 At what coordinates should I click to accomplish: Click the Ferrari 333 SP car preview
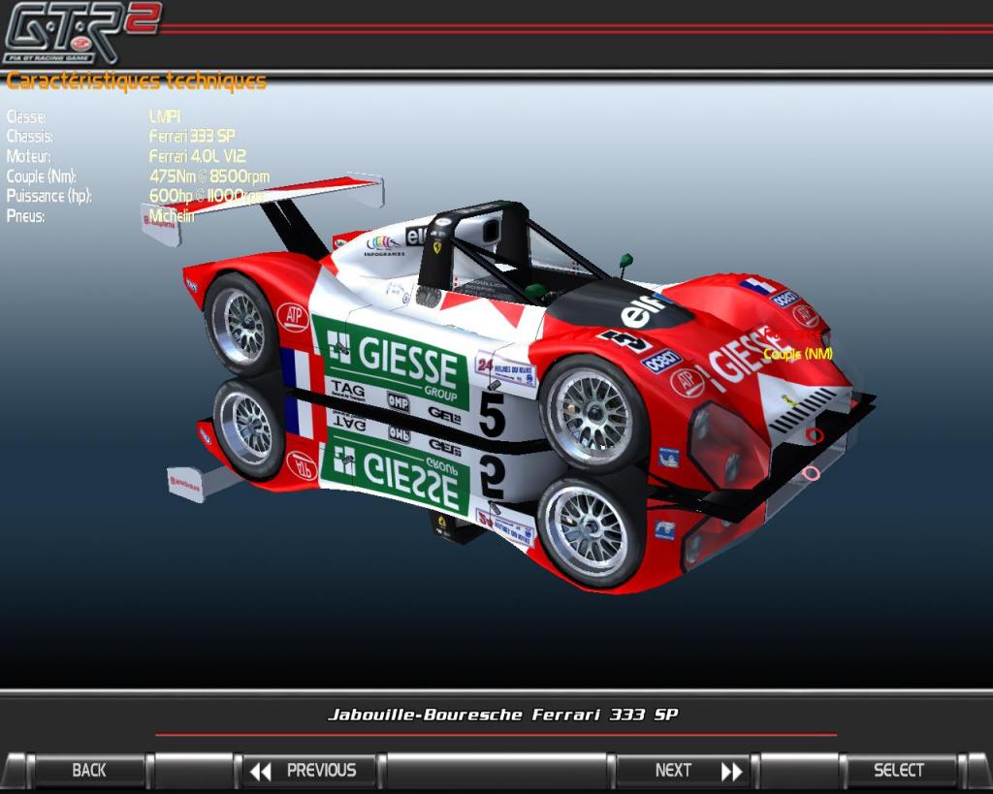coord(506,380)
